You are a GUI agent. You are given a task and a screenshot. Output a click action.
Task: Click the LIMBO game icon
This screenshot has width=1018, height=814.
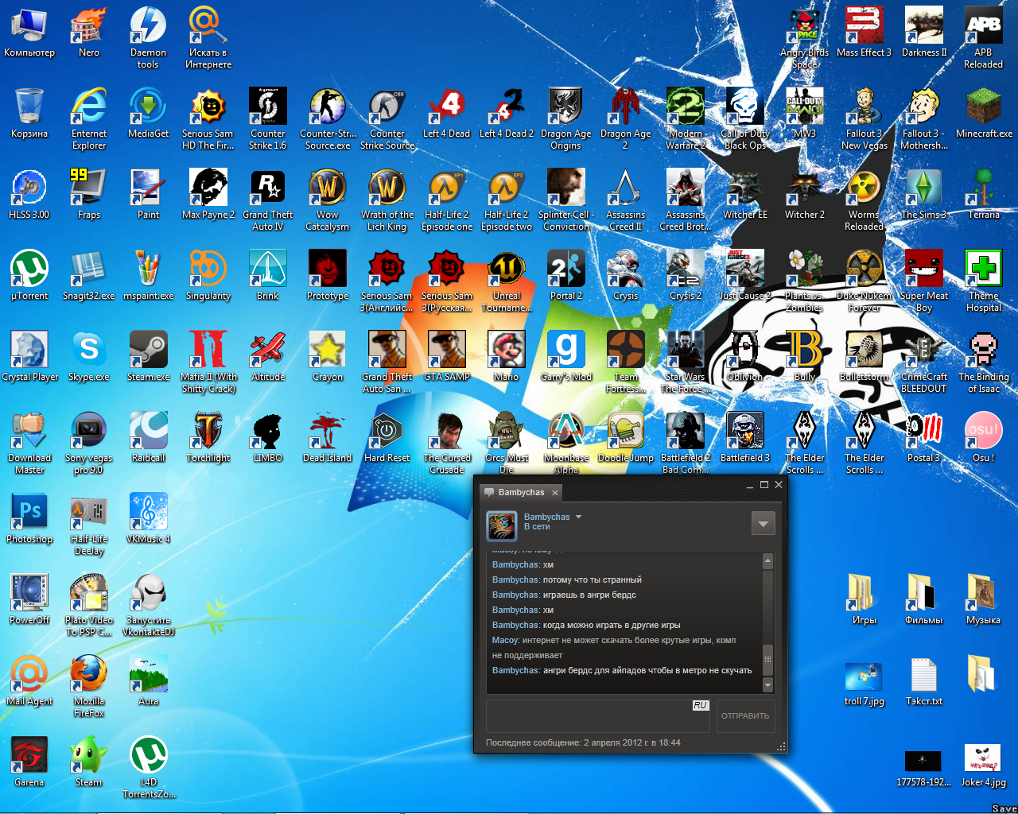(268, 437)
